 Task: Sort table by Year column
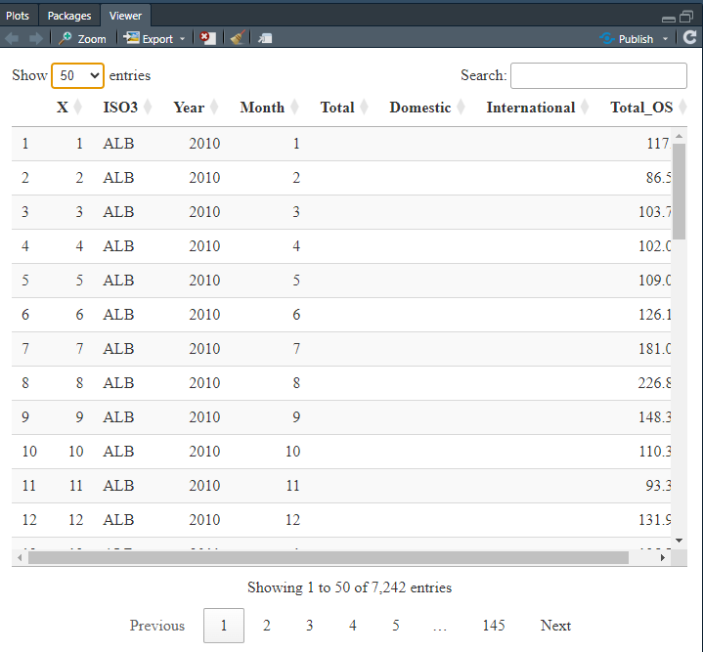(196, 108)
